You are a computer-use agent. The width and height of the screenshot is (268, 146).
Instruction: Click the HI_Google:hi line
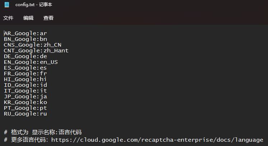tap(25, 79)
